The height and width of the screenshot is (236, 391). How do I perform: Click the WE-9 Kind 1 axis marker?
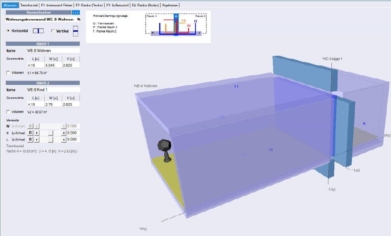click(331, 58)
